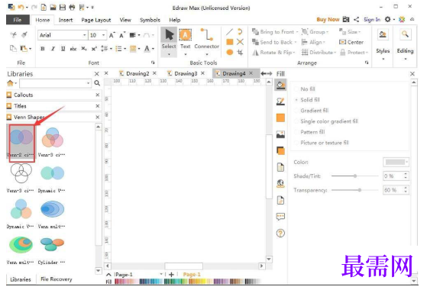Open the Arial font name dropdown
The height and width of the screenshot is (290, 427).
pyautogui.click(x=85, y=35)
